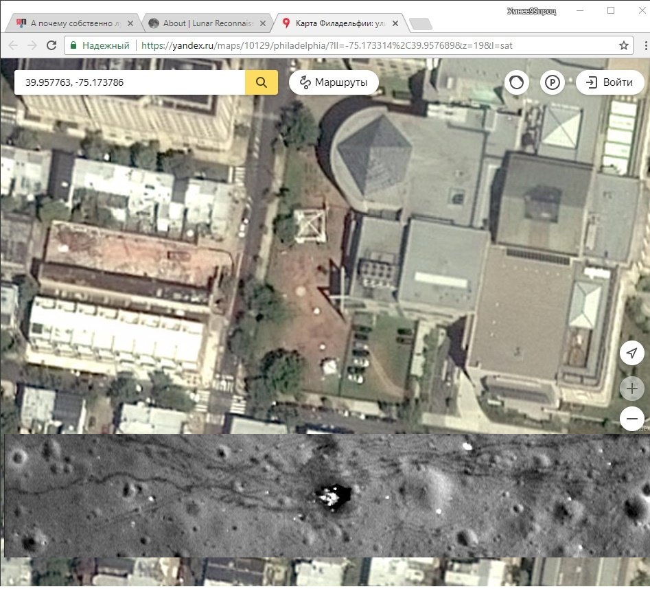Bookmark this page with the star icon
The width and height of the screenshot is (650, 589).
pos(623,45)
